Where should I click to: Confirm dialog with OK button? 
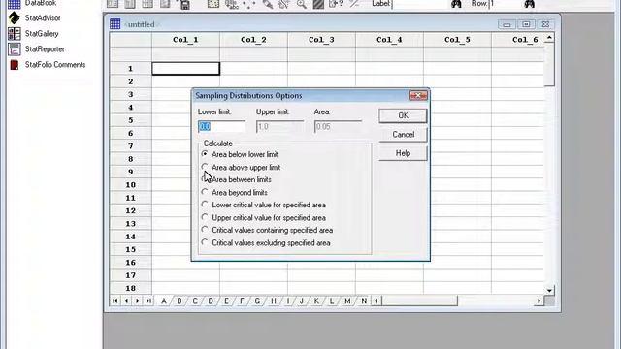(x=403, y=115)
